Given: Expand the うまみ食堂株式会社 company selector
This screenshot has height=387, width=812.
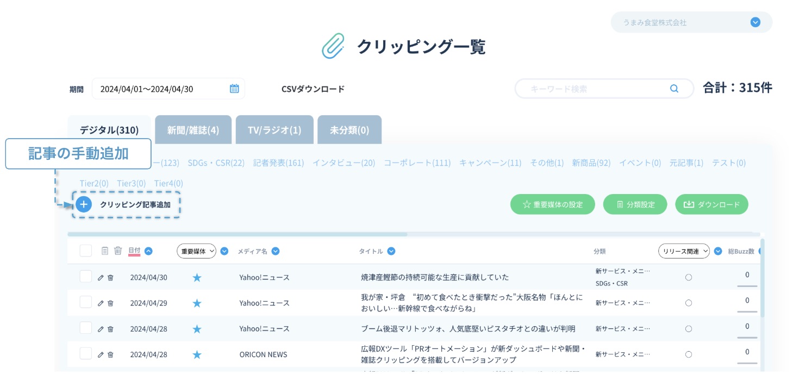Looking at the screenshot, I should [x=754, y=22].
